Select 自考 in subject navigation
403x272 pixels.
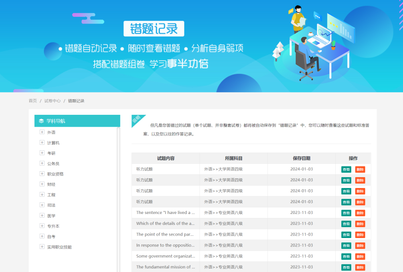tap(51, 236)
